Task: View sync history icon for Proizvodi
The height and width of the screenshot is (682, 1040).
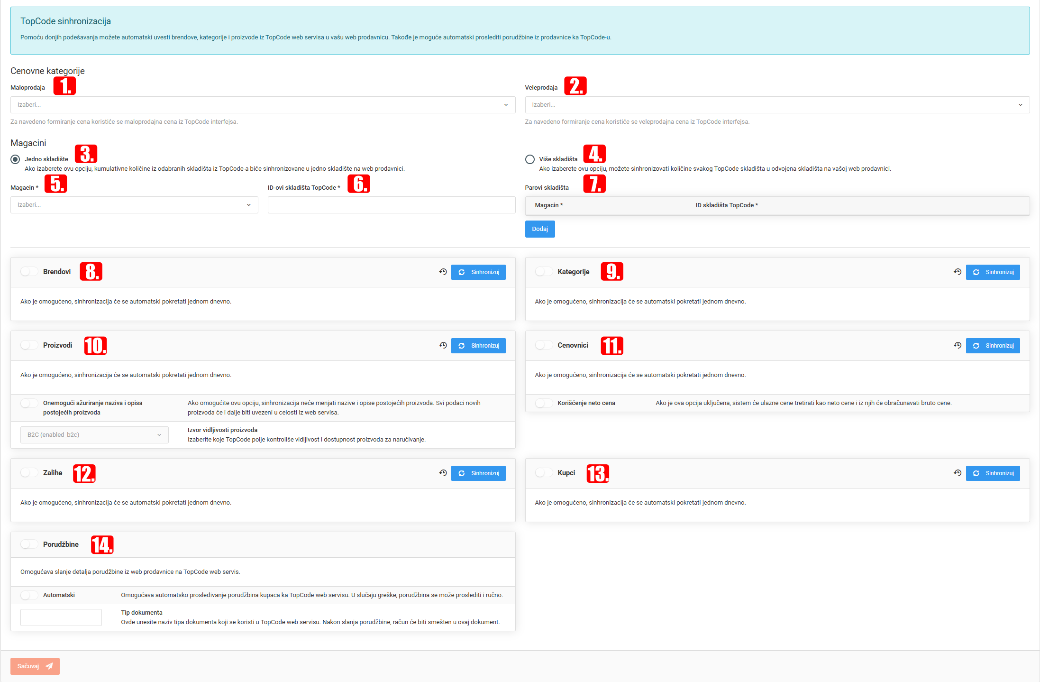Action: coord(443,345)
